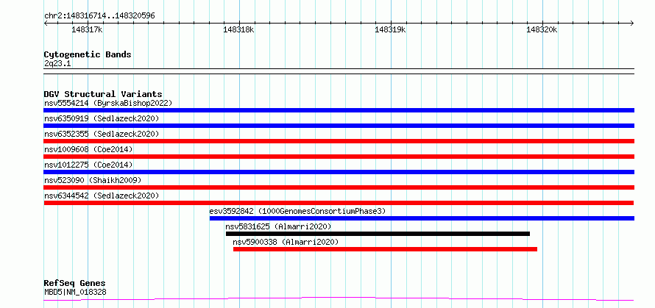The height and width of the screenshot is (308, 655).
Task: Select the blue bar below nsv1012275
Action: [339, 172]
